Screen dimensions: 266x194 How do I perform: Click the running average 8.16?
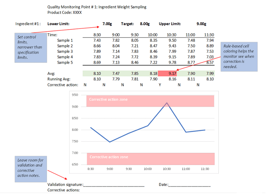pyautogui.click(x=172, y=79)
